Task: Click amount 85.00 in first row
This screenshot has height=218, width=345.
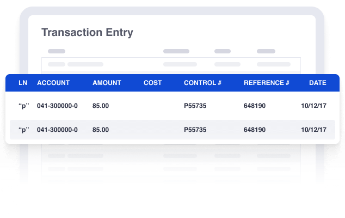Action: point(101,106)
